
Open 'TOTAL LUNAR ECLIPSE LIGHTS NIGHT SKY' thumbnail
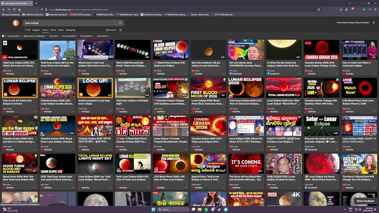pos(95,164)
